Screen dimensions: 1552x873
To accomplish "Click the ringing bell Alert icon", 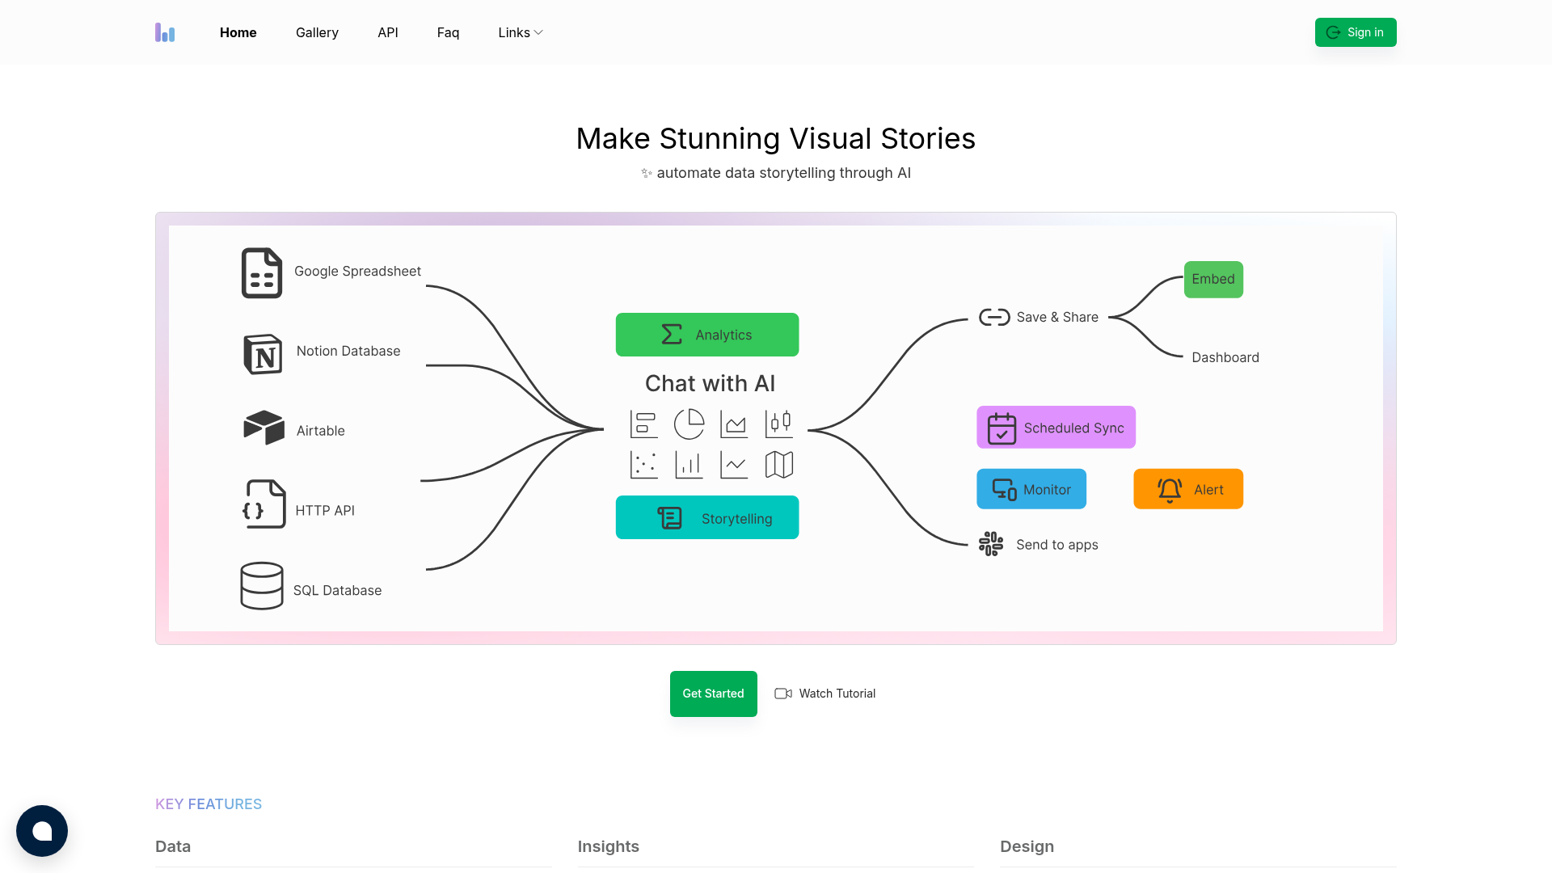I will pos(1170,490).
